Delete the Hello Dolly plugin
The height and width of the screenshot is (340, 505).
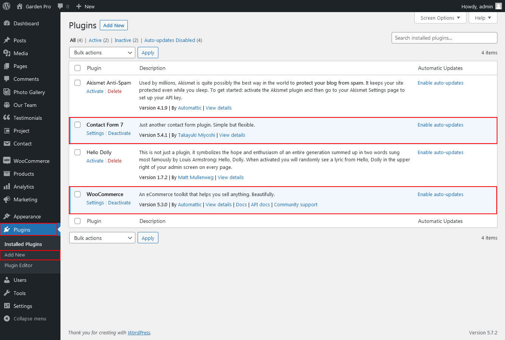[115, 161]
